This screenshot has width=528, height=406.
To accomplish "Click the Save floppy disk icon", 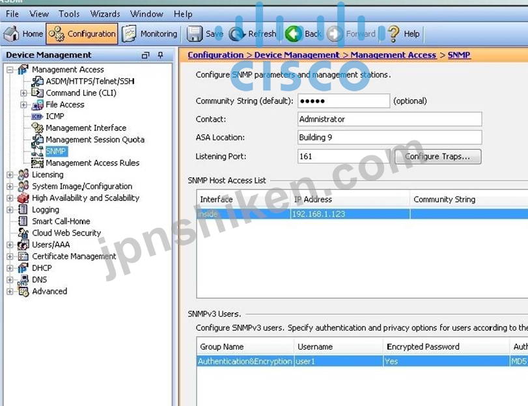I will pos(195,34).
